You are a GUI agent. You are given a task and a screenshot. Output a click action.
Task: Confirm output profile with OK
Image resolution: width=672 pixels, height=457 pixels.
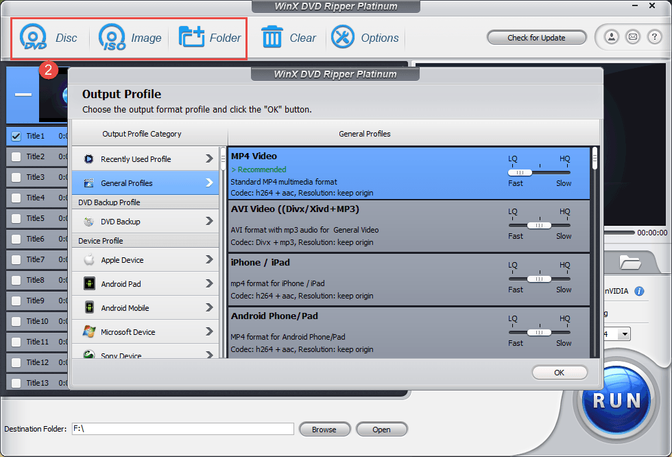pyautogui.click(x=560, y=373)
